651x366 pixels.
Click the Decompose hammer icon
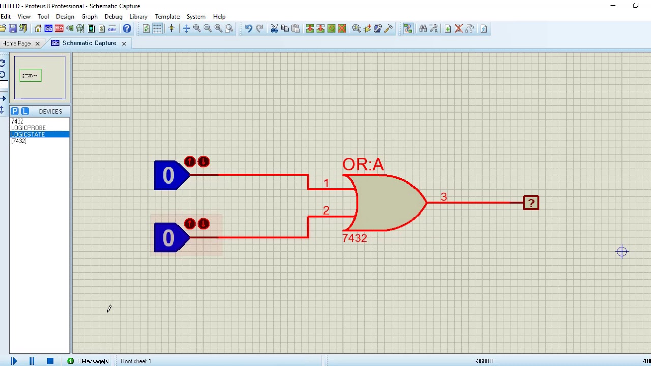pos(389,28)
